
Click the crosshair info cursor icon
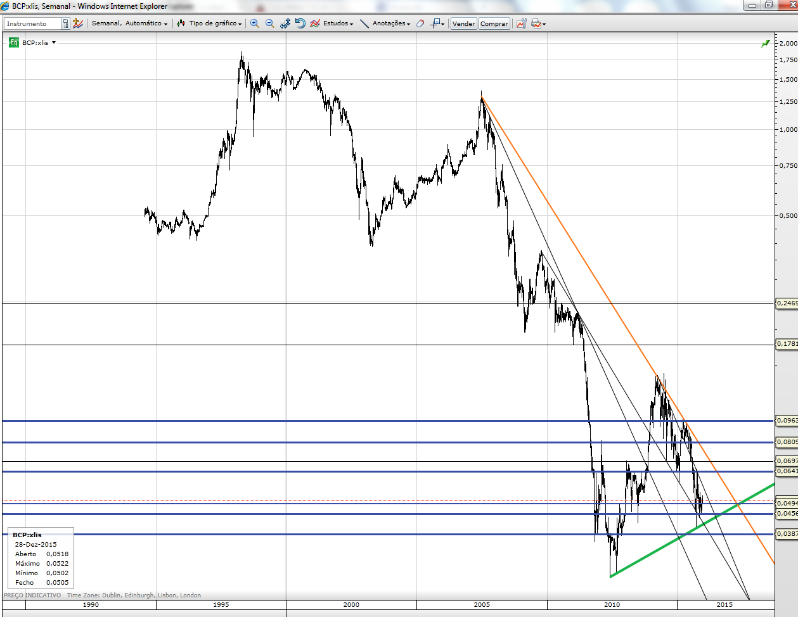tap(435, 23)
